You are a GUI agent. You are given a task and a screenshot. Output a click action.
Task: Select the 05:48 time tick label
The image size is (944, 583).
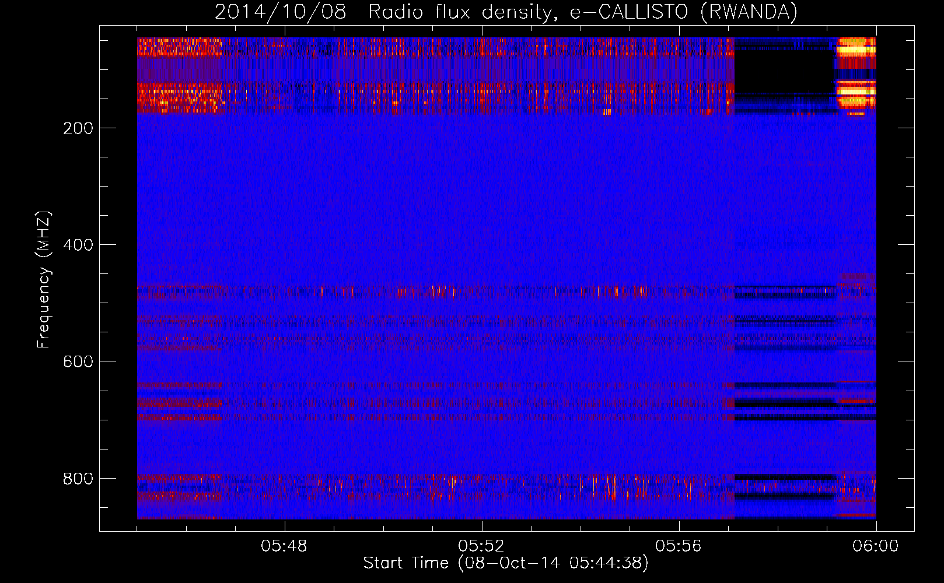pos(284,546)
